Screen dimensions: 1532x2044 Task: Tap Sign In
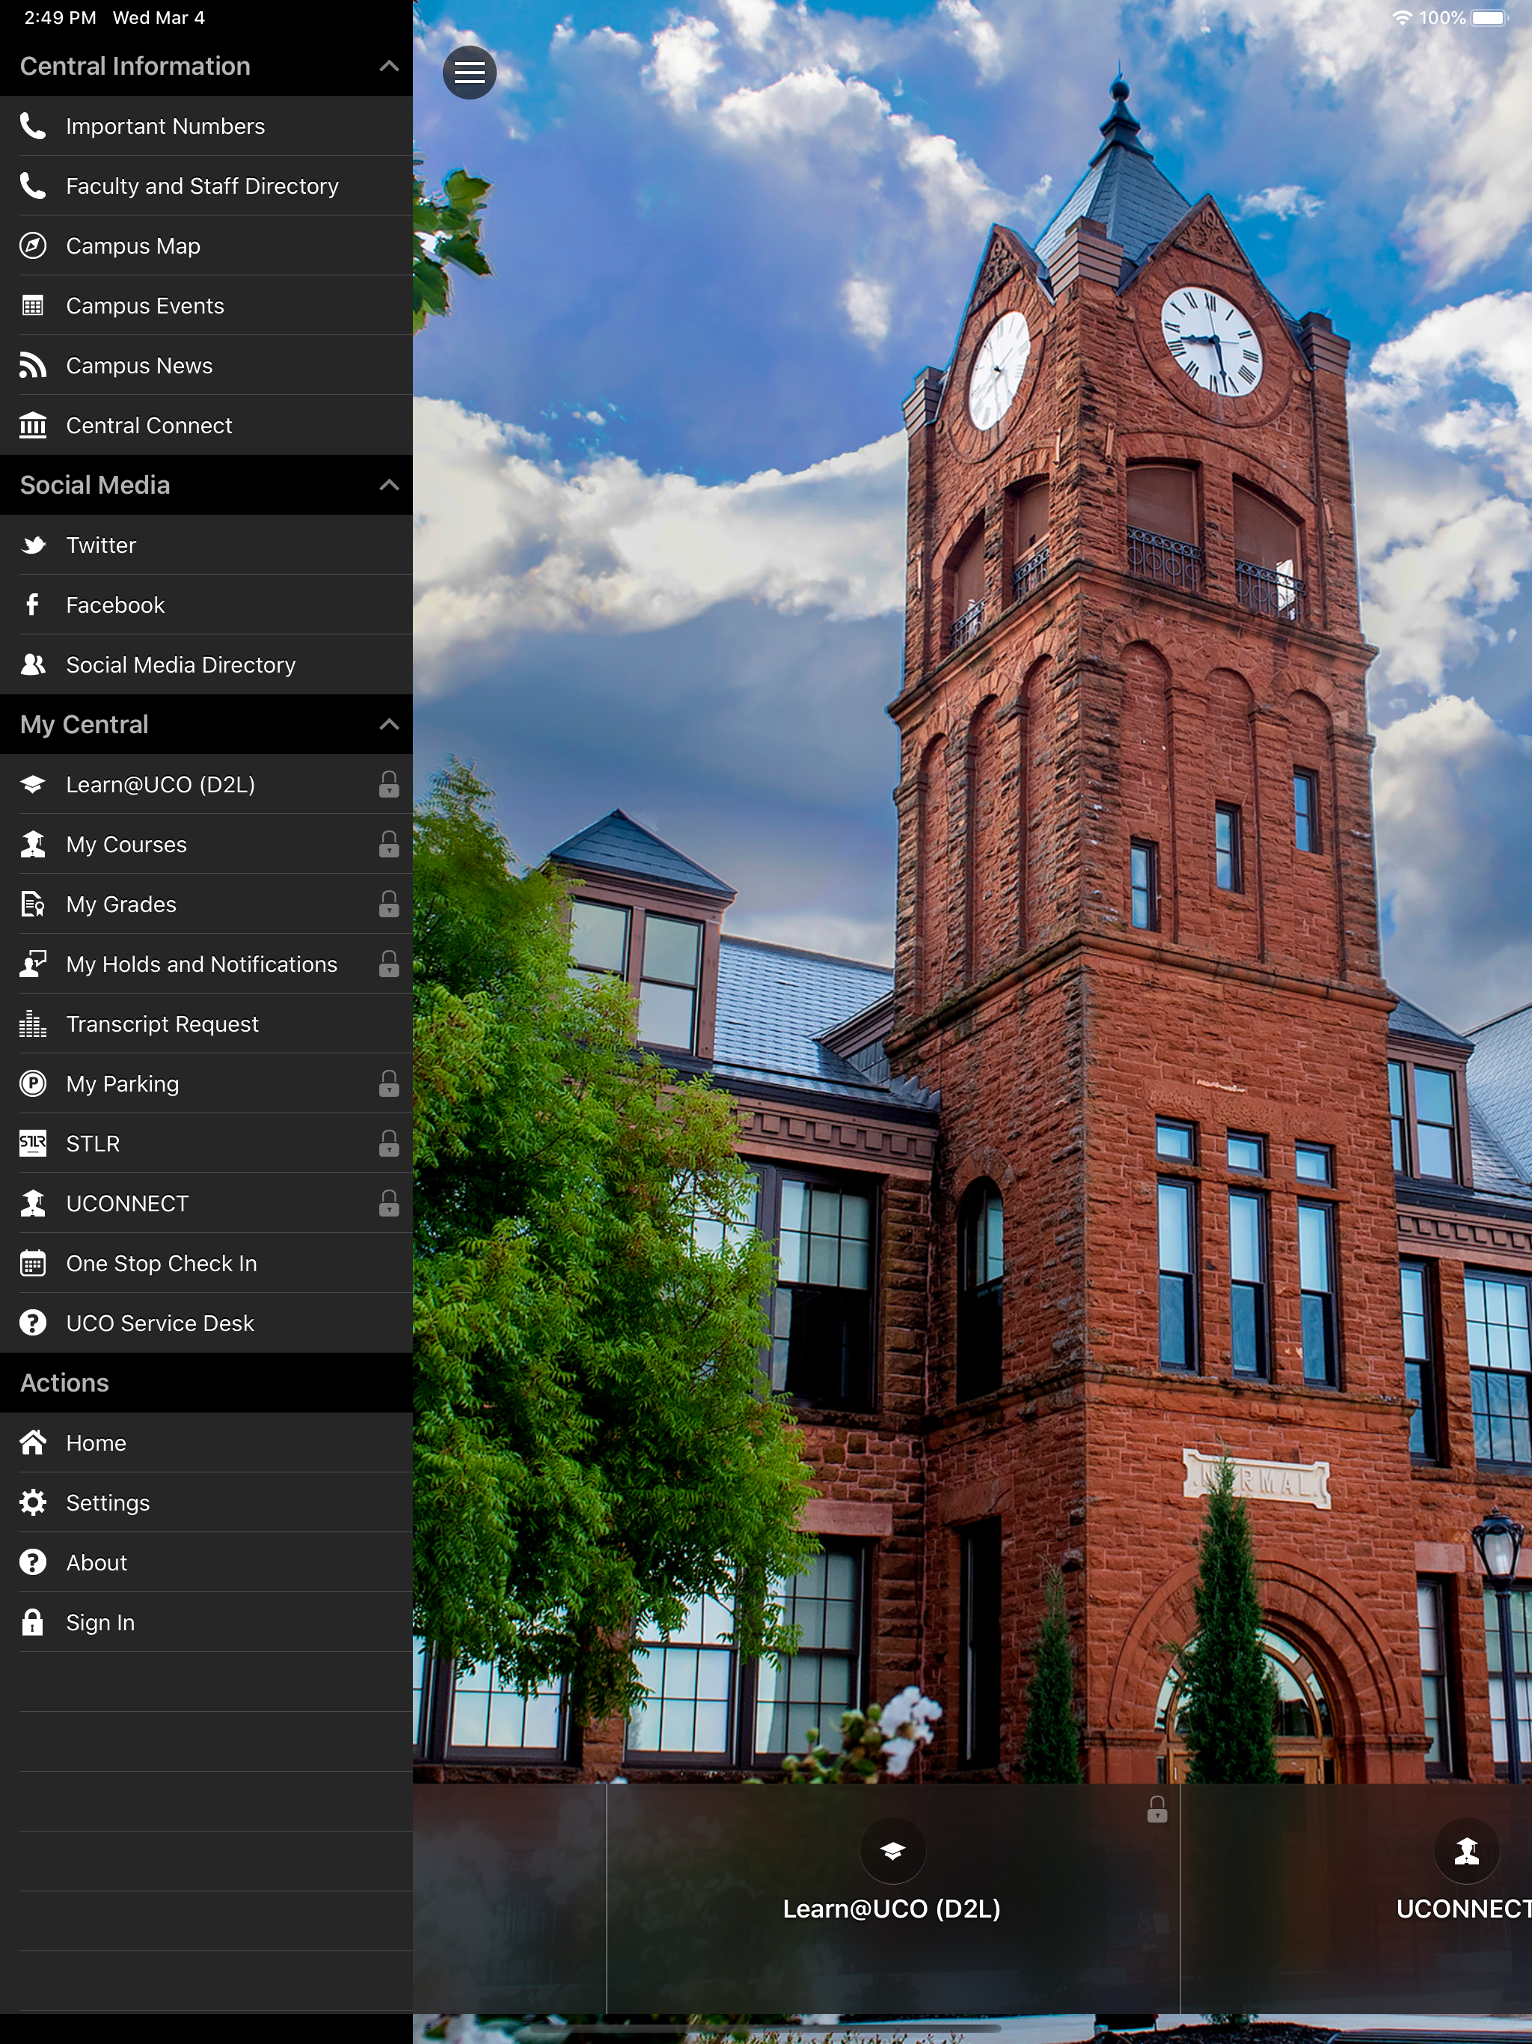point(101,1623)
